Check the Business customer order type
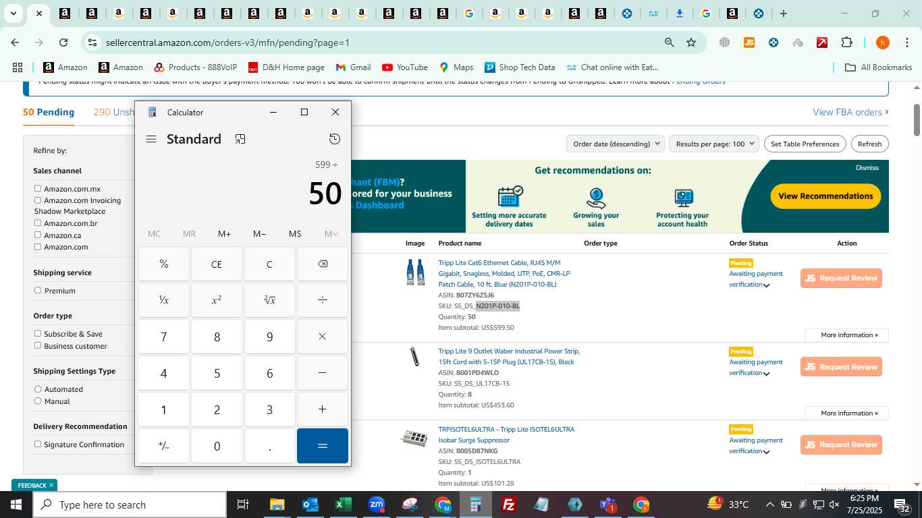922x518 pixels. [x=38, y=345]
